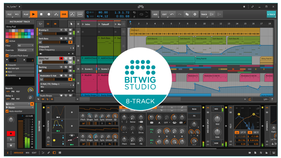Click the Redo arrow icon
Screen dimensions: 281x158
pyautogui.click(x=179, y=14)
